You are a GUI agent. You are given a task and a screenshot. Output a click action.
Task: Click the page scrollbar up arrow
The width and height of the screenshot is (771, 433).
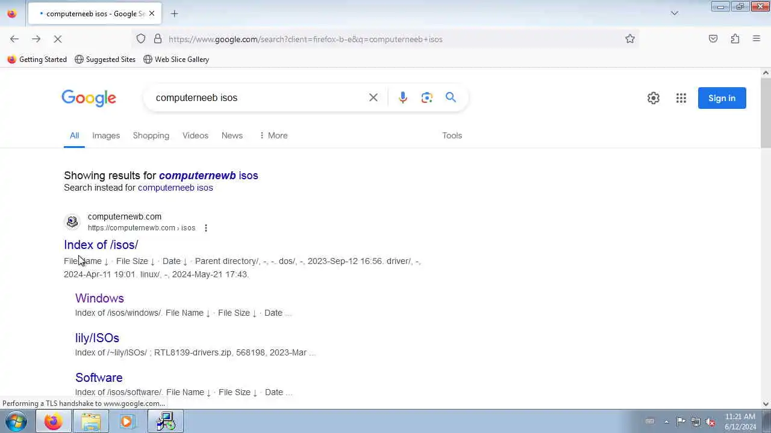click(766, 73)
